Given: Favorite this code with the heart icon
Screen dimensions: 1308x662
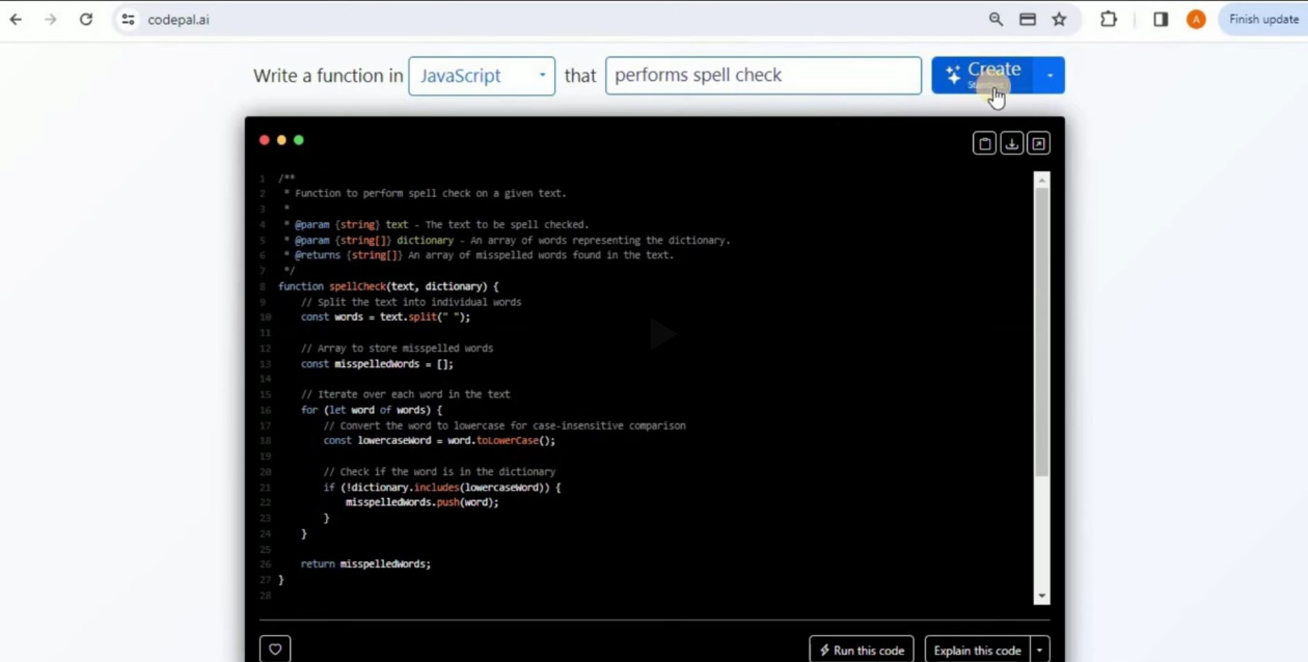Looking at the screenshot, I should (x=275, y=649).
